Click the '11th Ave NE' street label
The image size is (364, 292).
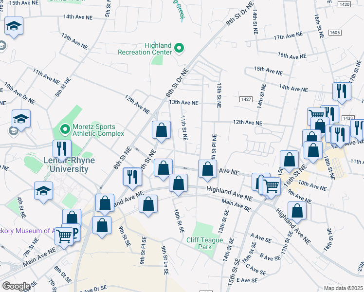[46, 76]
